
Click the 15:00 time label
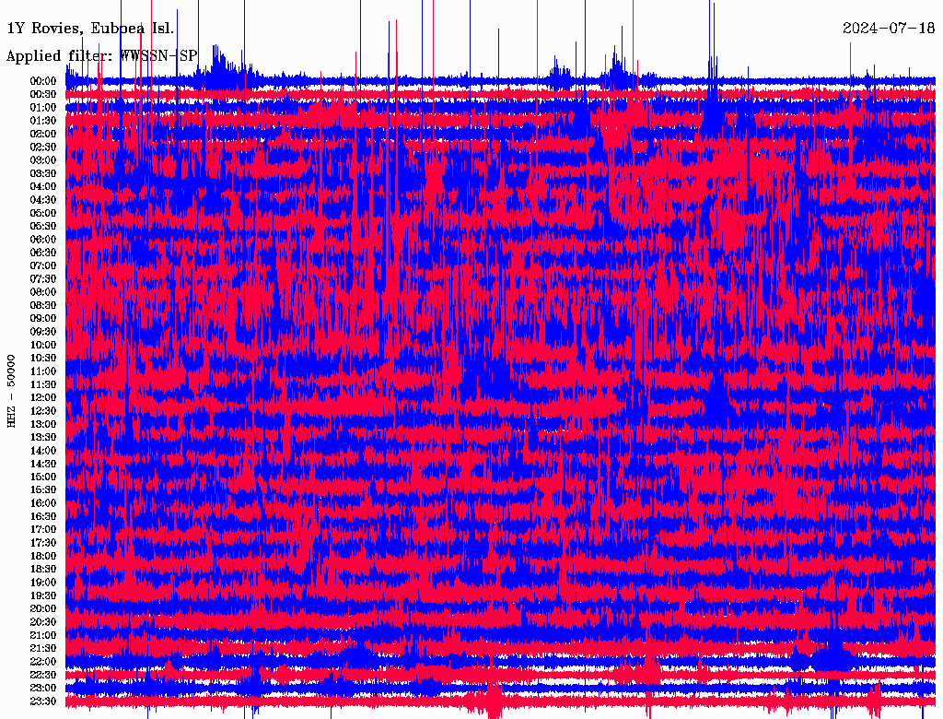click(43, 477)
